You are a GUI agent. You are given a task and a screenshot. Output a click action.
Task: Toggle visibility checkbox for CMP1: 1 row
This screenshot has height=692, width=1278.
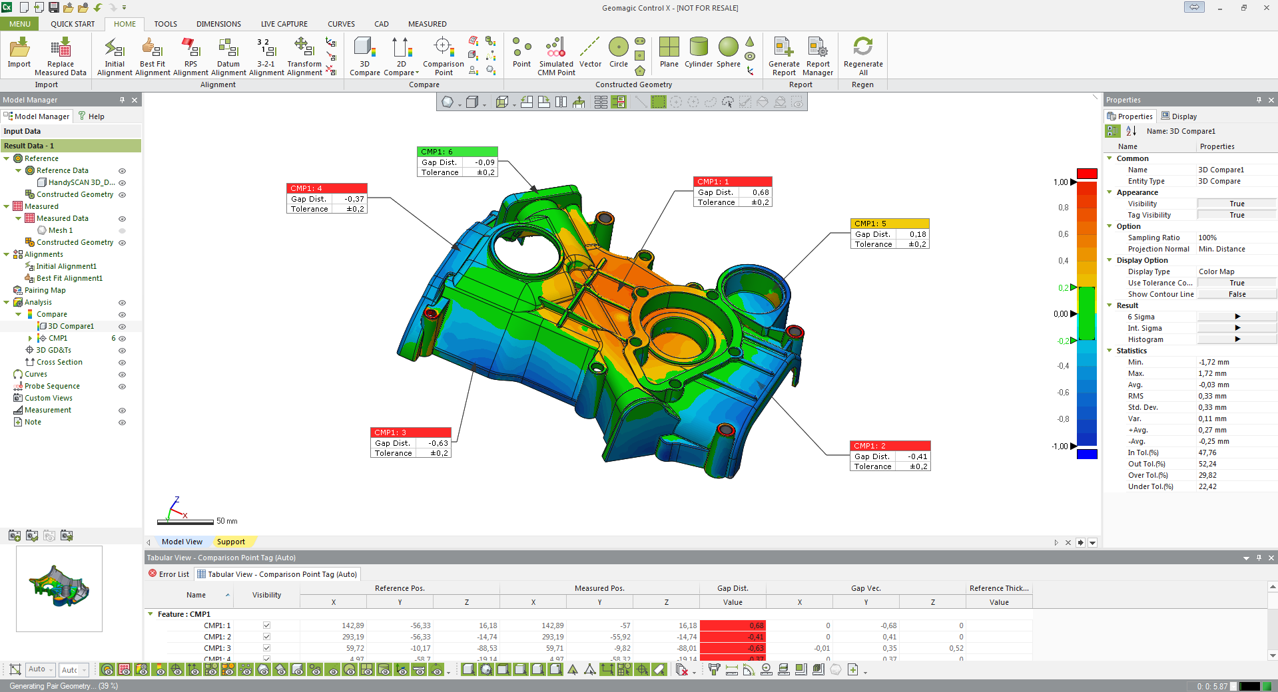tap(266, 625)
